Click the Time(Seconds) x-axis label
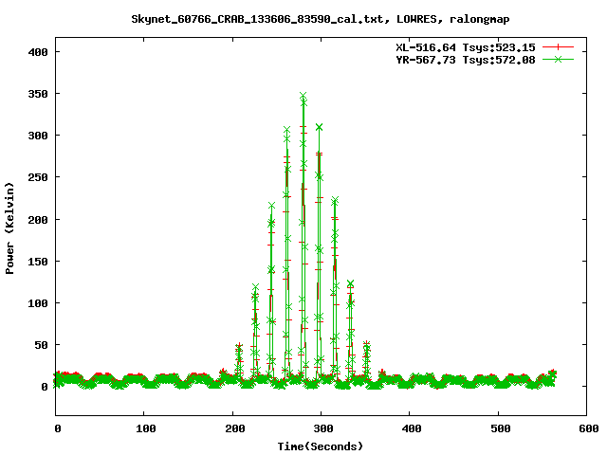This screenshot has width=607, height=455. [x=321, y=446]
